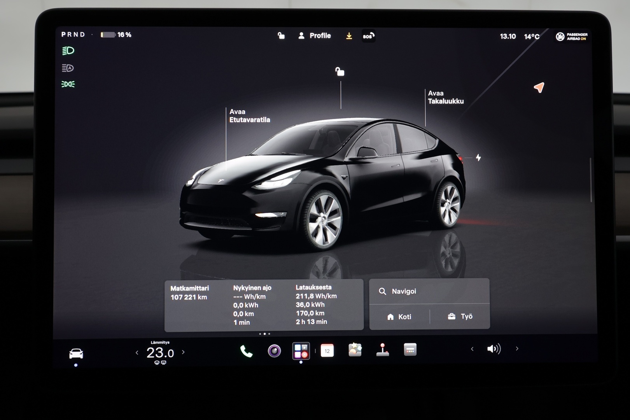Tap the 13.10 clock display
This screenshot has width=630, height=420.
[x=507, y=36]
